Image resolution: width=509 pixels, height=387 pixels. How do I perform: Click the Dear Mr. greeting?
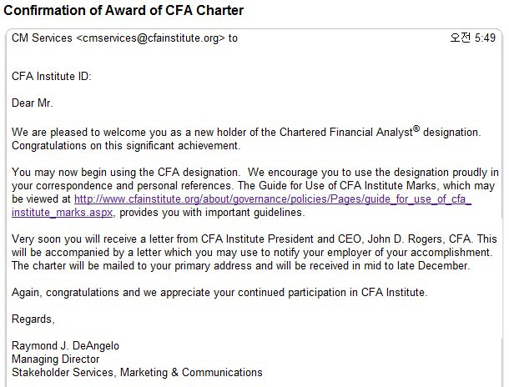pyautogui.click(x=33, y=103)
